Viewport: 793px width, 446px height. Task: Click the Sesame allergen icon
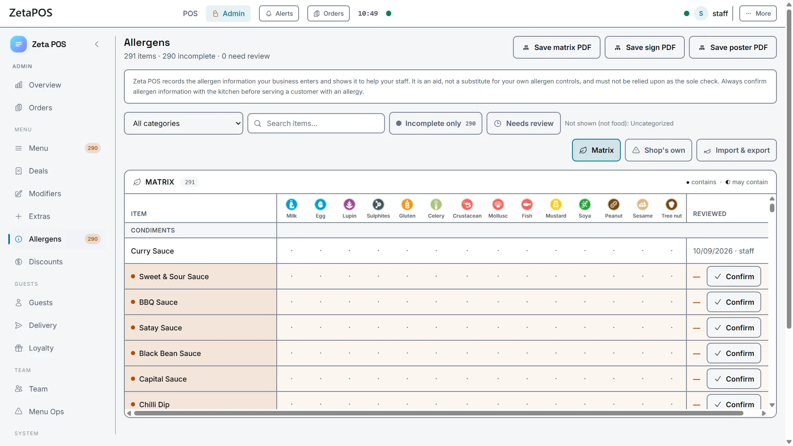point(643,204)
